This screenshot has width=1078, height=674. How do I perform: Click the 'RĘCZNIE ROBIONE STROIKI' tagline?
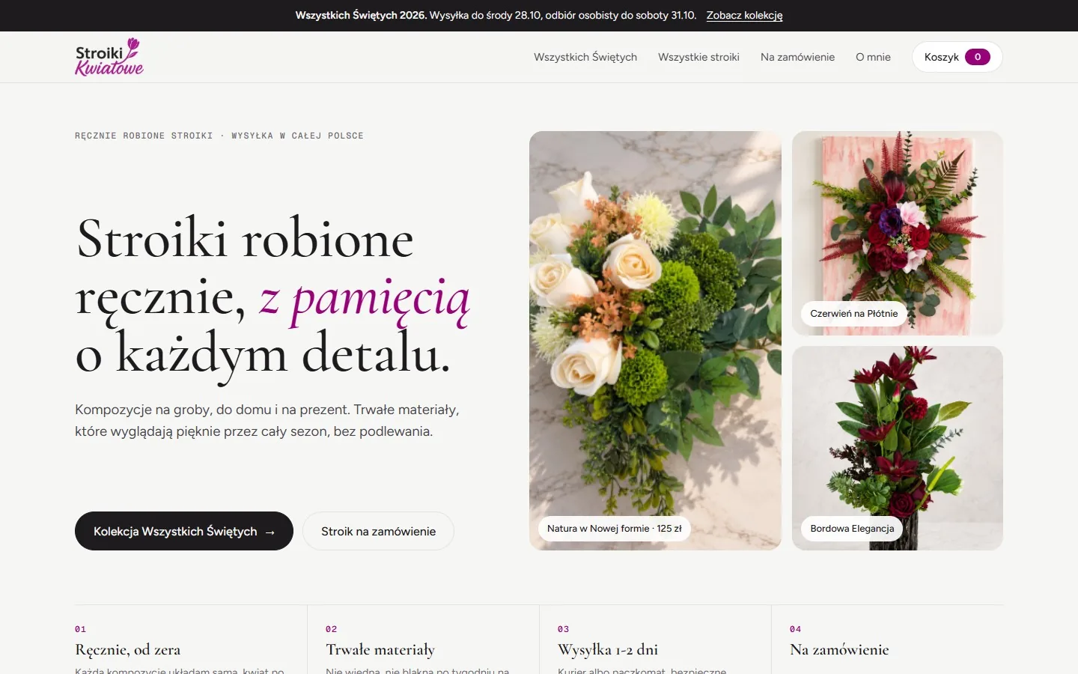point(219,136)
